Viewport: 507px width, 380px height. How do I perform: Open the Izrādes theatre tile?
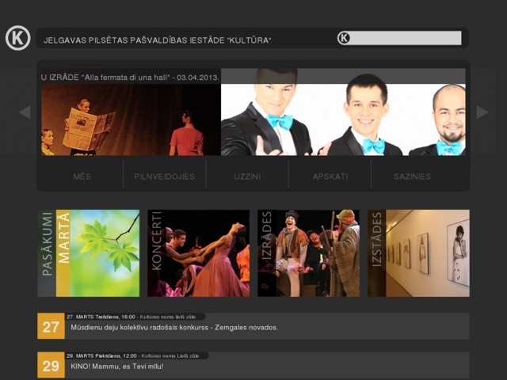click(x=308, y=253)
